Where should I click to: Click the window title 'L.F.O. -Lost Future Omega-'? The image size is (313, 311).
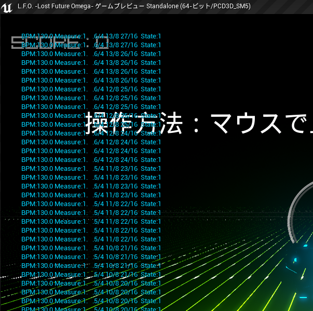pos(56,6)
